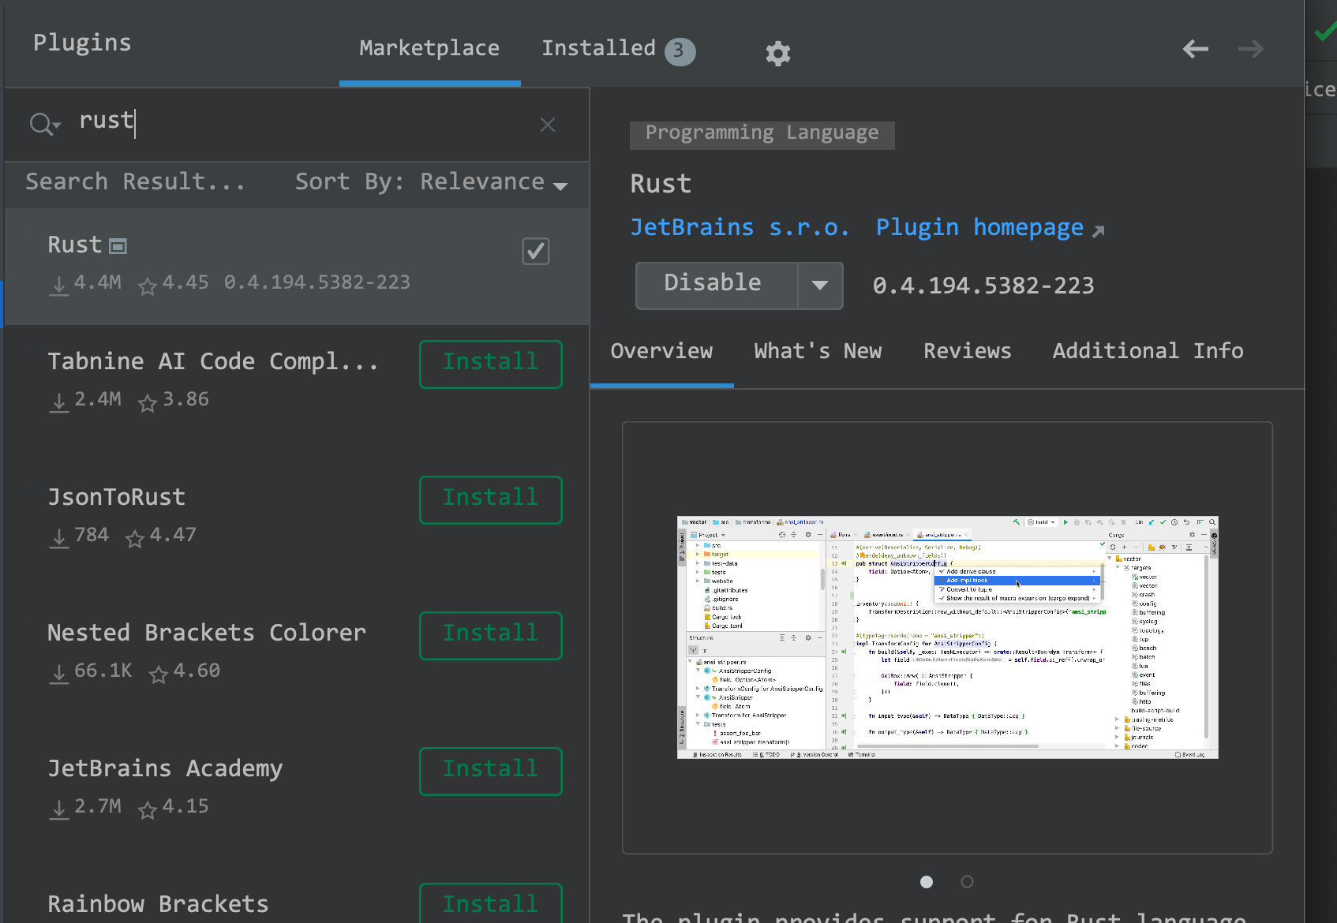Click the green checkmark icon at top right

tap(1325, 32)
